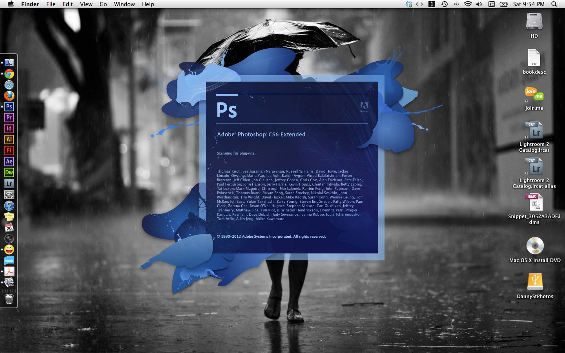Open Stickies from the dock

click(9, 217)
